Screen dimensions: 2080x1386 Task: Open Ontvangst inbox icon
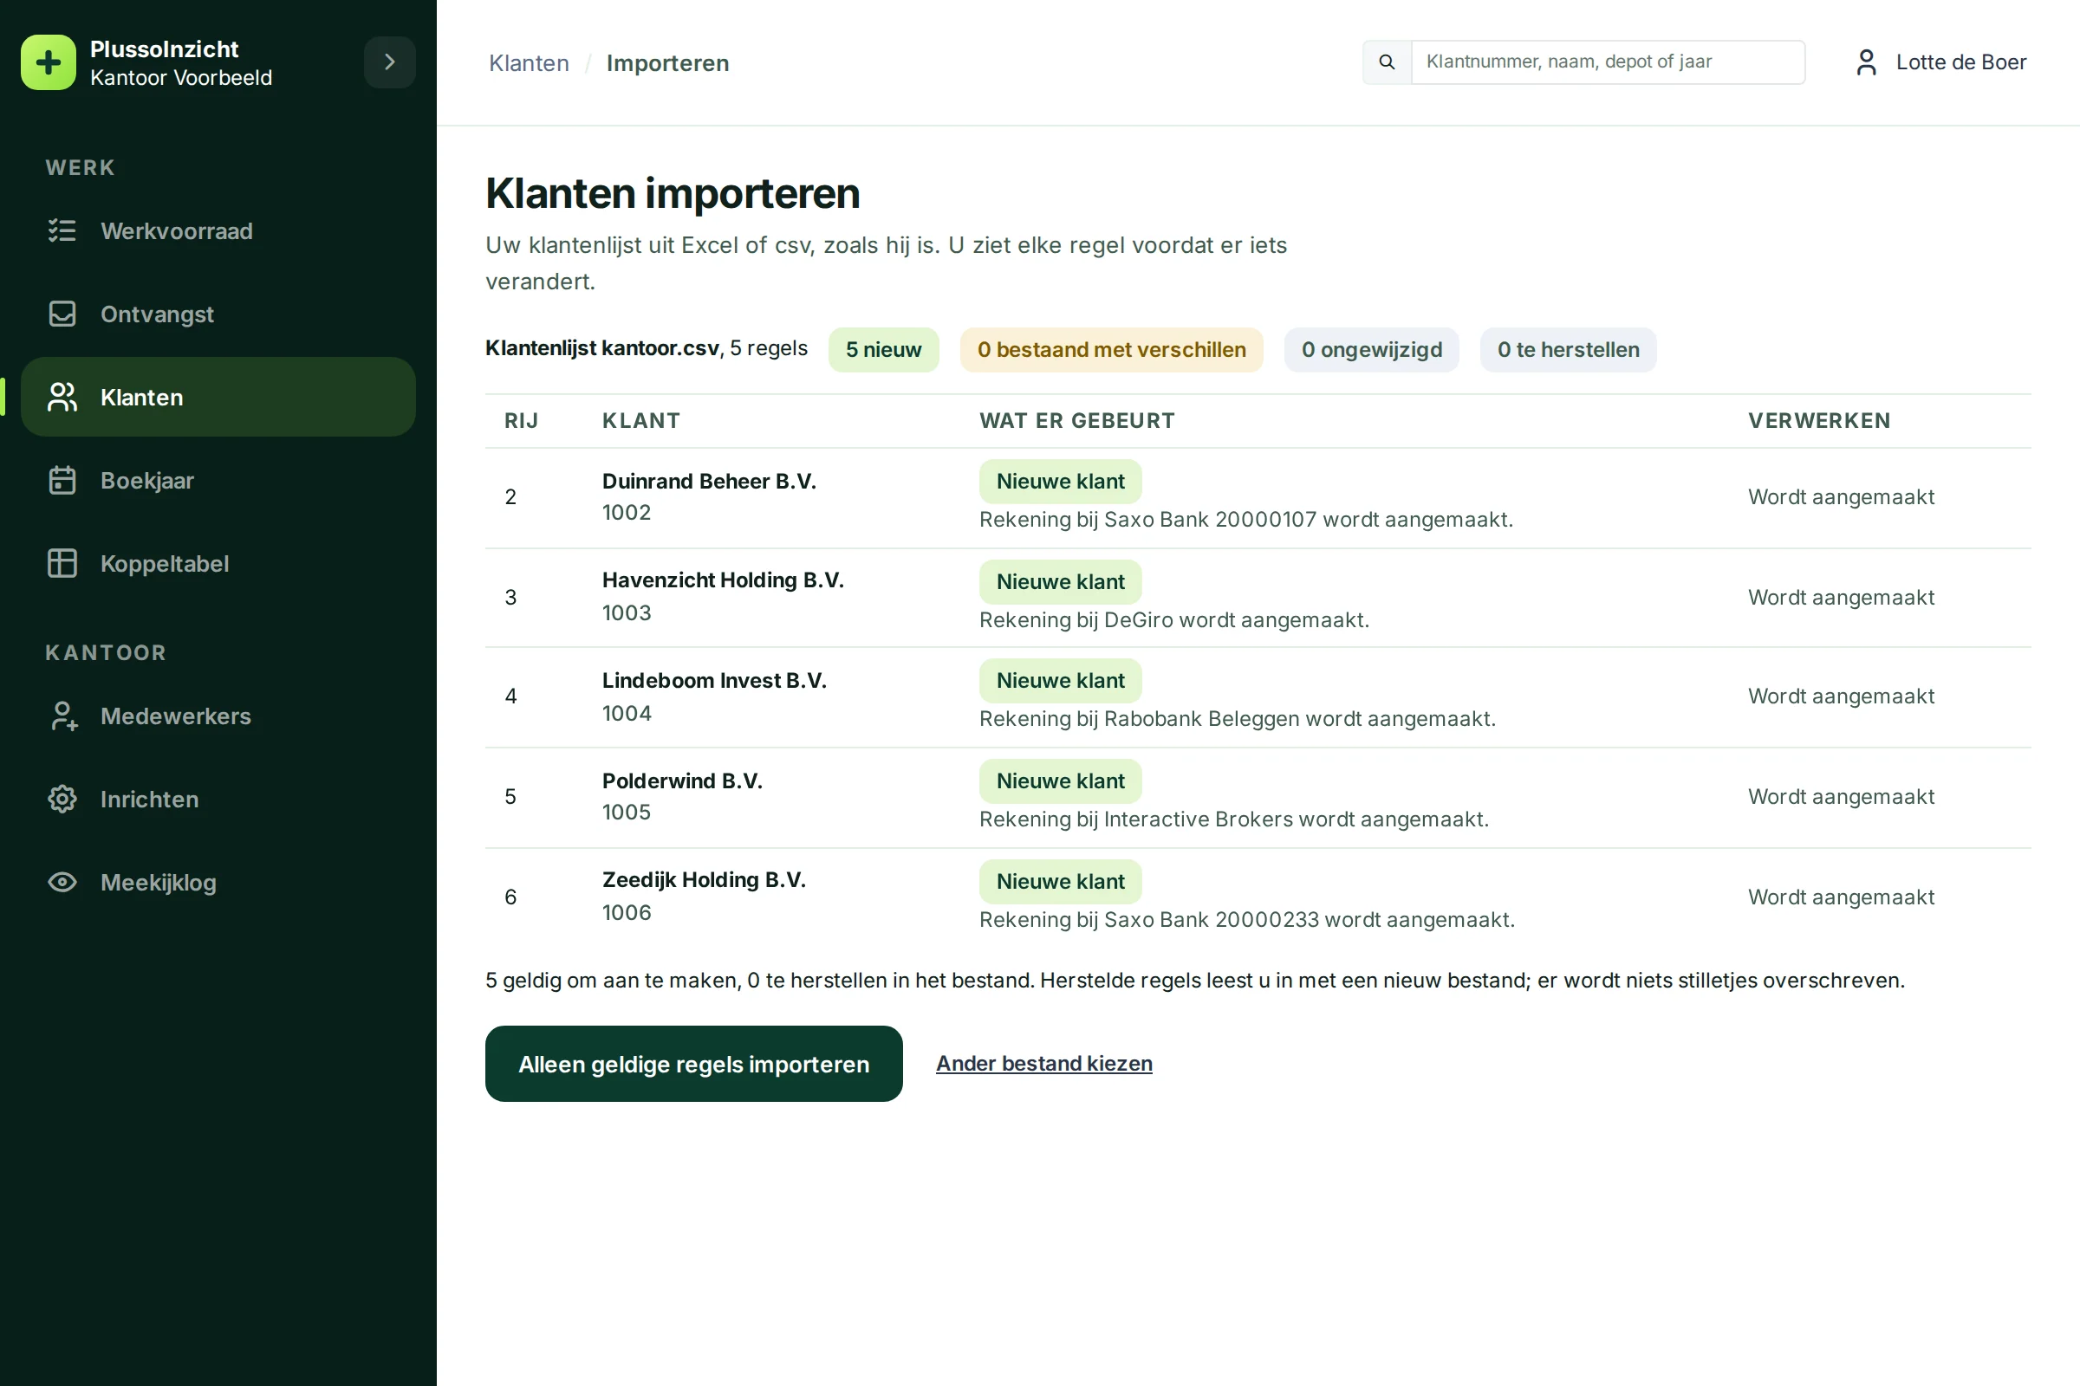[x=62, y=314]
